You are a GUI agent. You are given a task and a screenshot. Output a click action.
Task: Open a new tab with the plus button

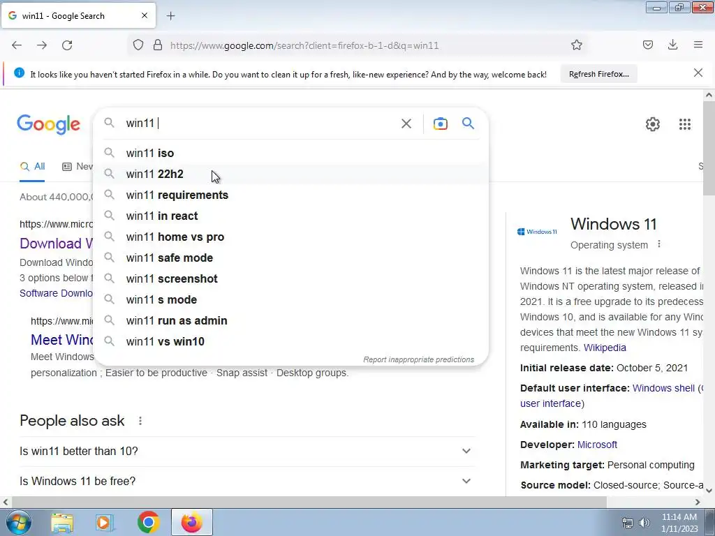tap(170, 16)
